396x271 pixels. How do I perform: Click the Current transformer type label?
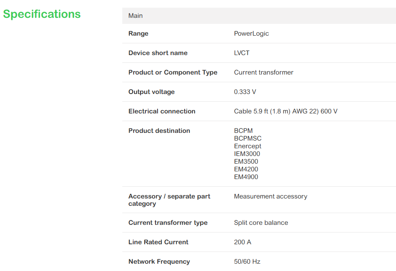pos(168,223)
